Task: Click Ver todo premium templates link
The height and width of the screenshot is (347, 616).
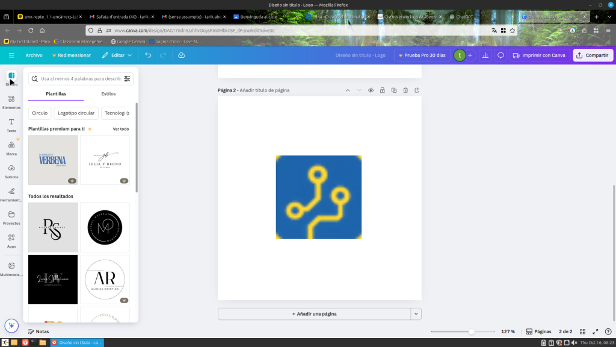Action: click(x=120, y=129)
